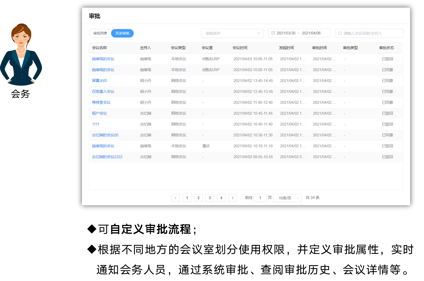Jump to page 3

pyautogui.click(x=210, y=198)
